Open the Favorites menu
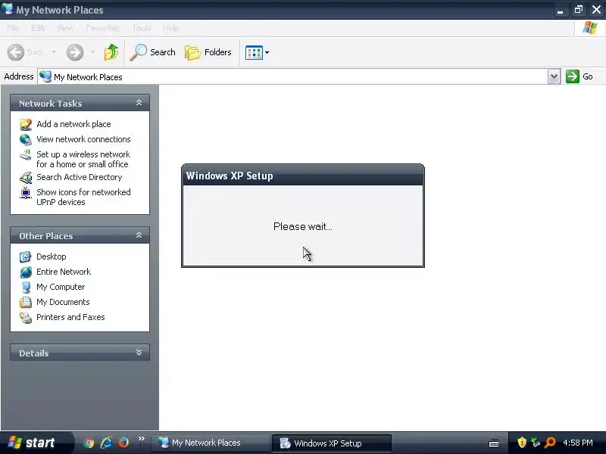 click(x=103, y=28)
